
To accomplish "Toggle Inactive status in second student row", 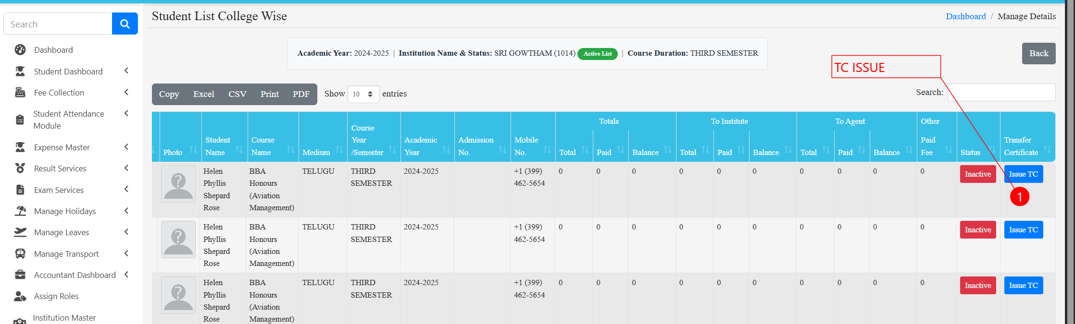I will coord(977,230).
